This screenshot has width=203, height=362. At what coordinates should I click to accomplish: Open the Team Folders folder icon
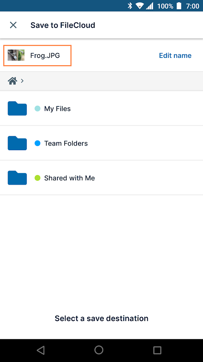click(x=17, y=143)
